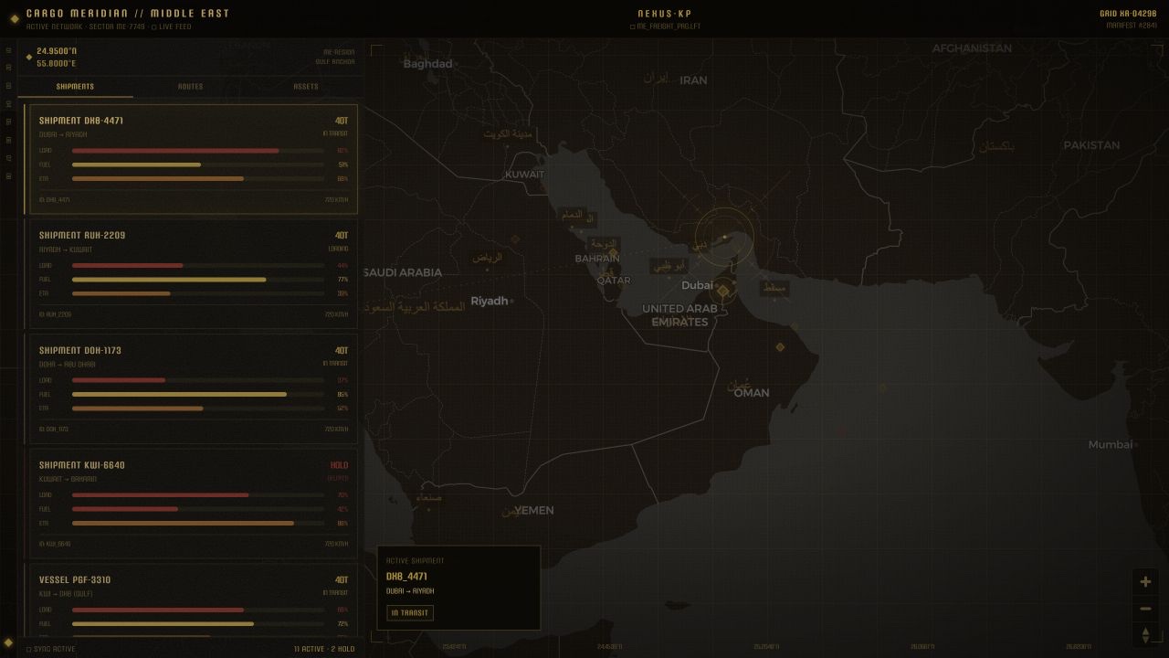
Task: Open the Shipment DOH-1173 card
Action: pos(194,388)
